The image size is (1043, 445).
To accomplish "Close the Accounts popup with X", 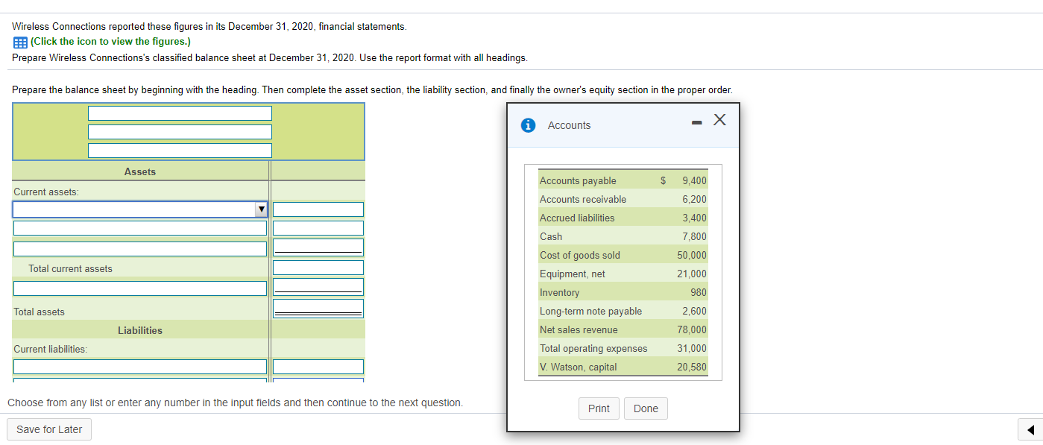I will click(719, 120).
